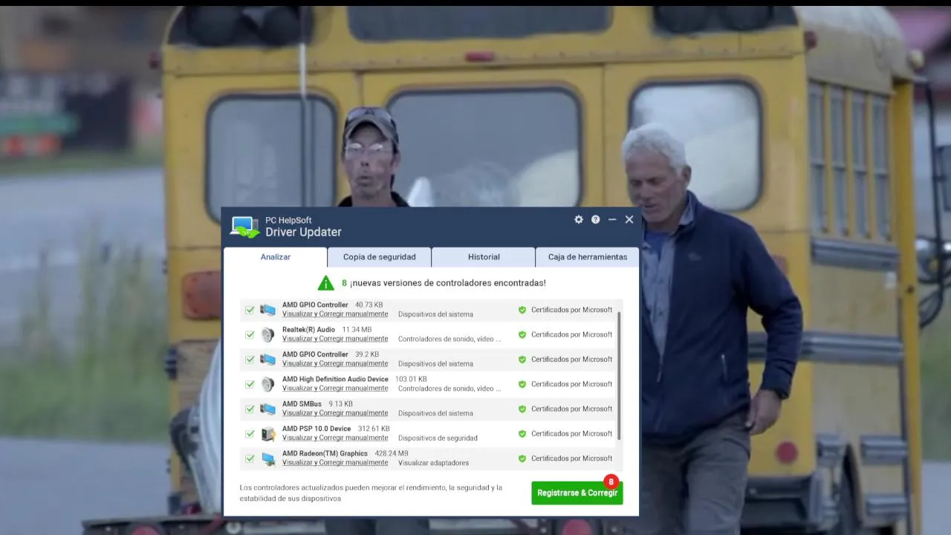Open settings gear in Driver Updater title bar
951x535 pixels.
pyautogui.click(x=579, y=219)
